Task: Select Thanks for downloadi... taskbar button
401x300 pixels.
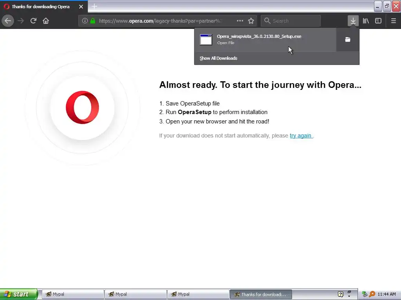Action: tap(261, 294)
